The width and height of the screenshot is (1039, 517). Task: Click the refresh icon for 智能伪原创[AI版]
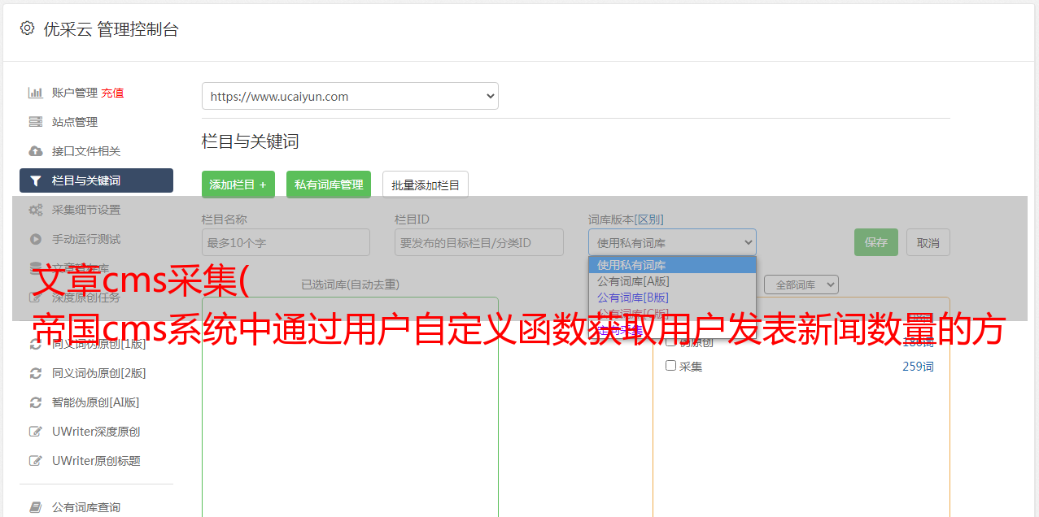tap(36, 402)
